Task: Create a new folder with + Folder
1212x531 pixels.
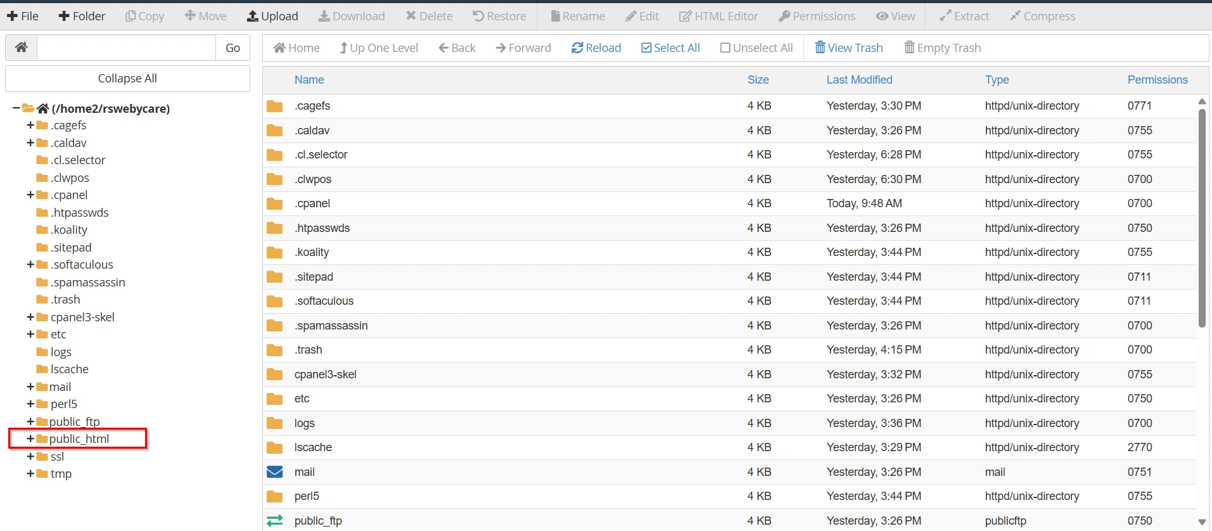Action: [82, 16]
